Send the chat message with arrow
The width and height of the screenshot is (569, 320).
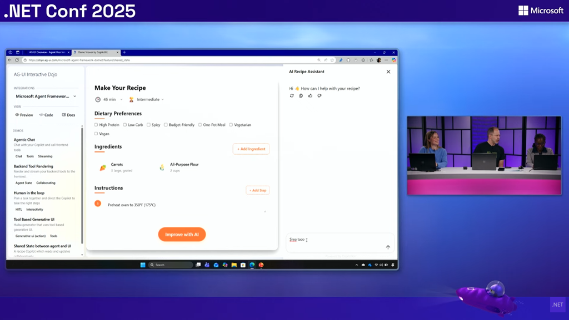point(388,247)
